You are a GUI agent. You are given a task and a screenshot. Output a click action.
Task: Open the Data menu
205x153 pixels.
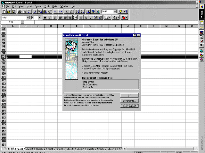click(55, 6)
